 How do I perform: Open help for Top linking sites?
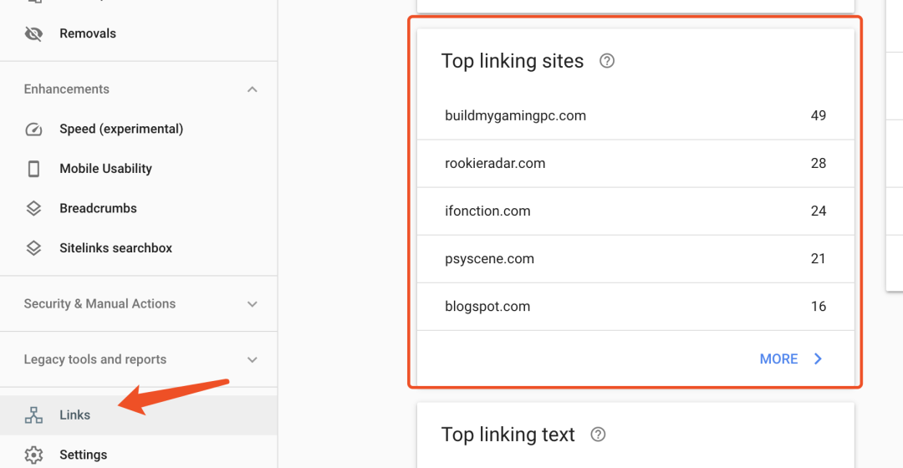point(608,61)
